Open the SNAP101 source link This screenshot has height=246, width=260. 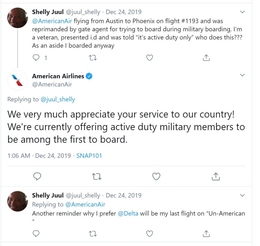point(89,156)
